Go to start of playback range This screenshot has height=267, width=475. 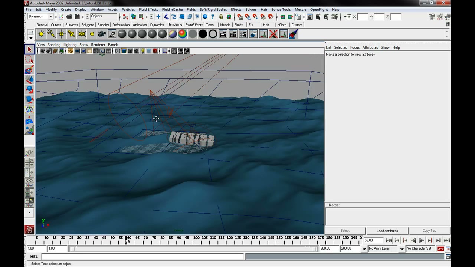(x=389, y=240)
